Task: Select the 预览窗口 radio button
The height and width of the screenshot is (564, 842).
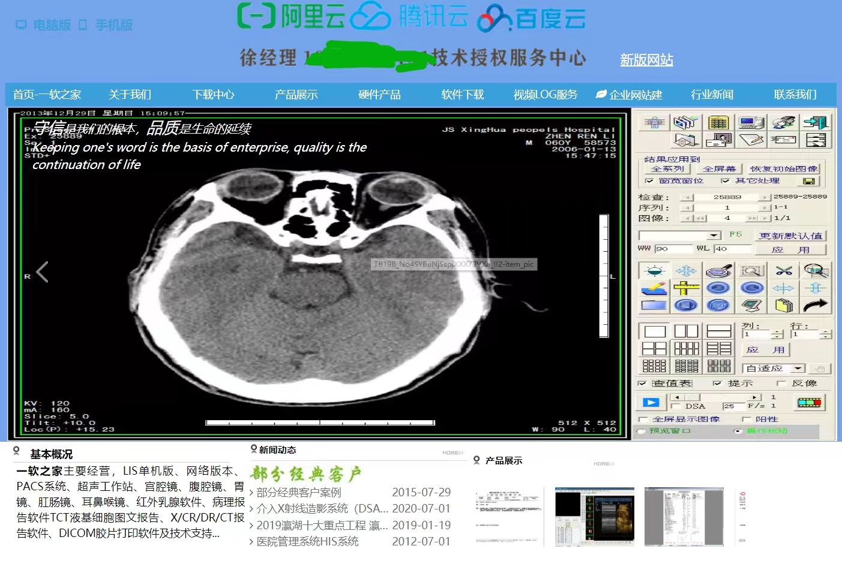Action: [642, 431]
